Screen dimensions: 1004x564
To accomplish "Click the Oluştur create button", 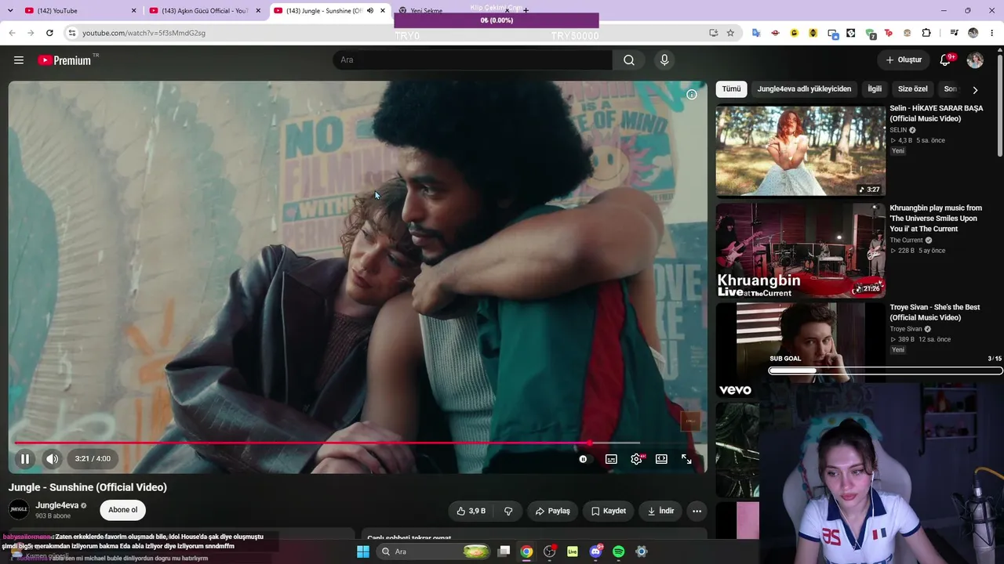I will point(904,60).
